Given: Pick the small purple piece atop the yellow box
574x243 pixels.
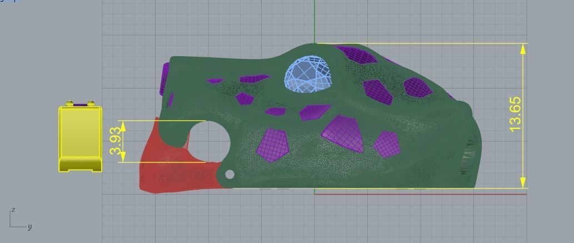Looking at the screenshot, I should 80,105.
